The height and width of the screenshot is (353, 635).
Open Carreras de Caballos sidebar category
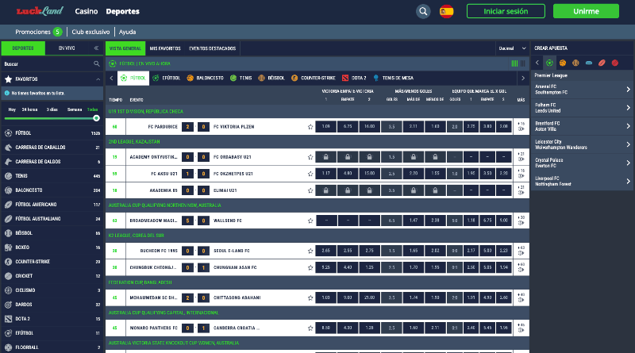52,148
